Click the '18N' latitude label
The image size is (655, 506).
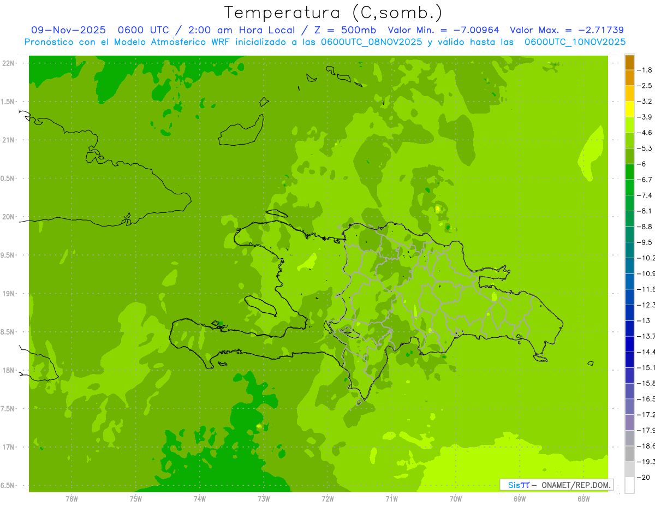coord(9,370)
